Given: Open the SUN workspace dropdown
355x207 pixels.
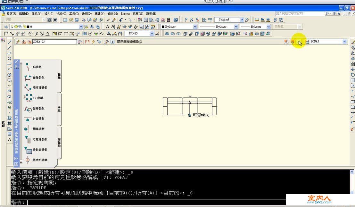Looking at the screenshot, I should pyautogui.click(x=44, y=20).
